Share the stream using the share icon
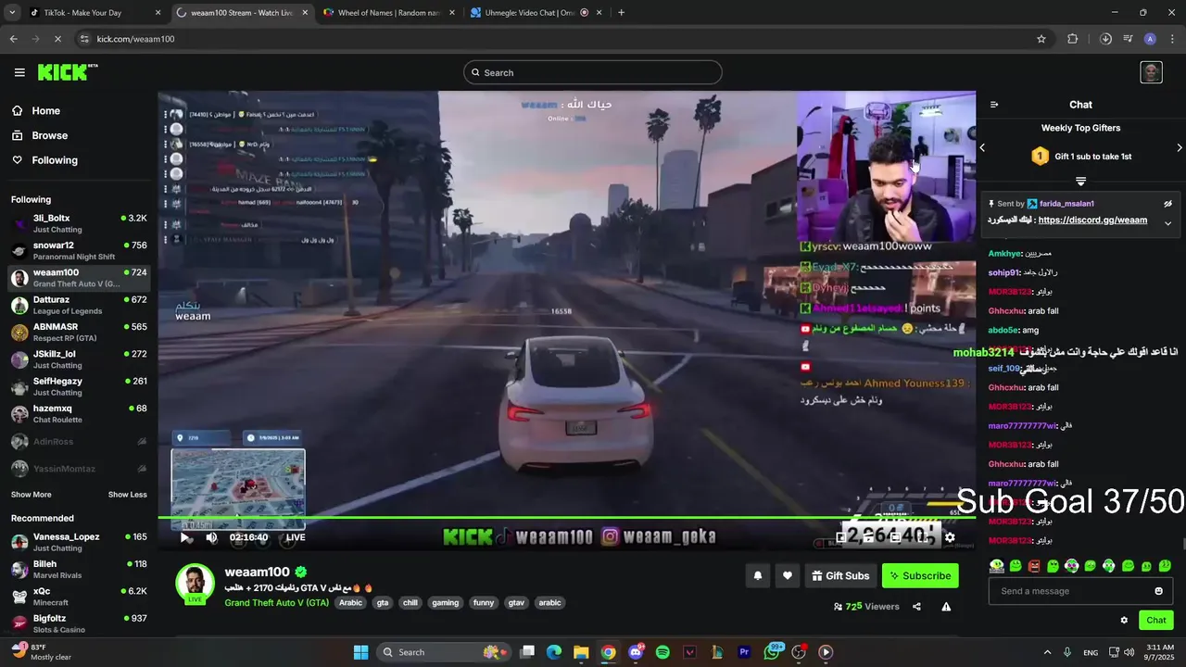This screenshot has width=1186, height=667. click(x=916, y=607)
